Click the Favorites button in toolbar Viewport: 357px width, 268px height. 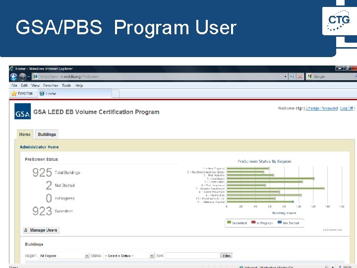point(22,93)
